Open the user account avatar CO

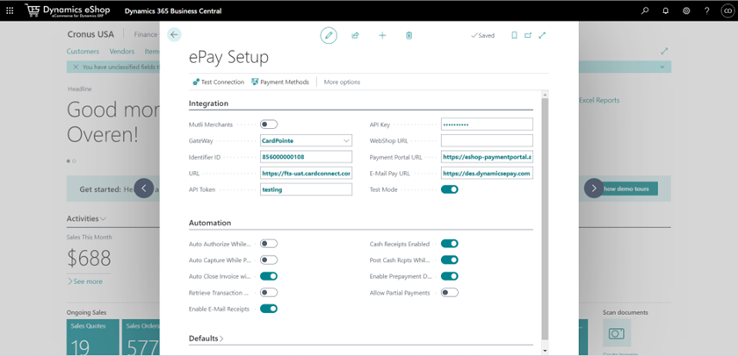727,11
